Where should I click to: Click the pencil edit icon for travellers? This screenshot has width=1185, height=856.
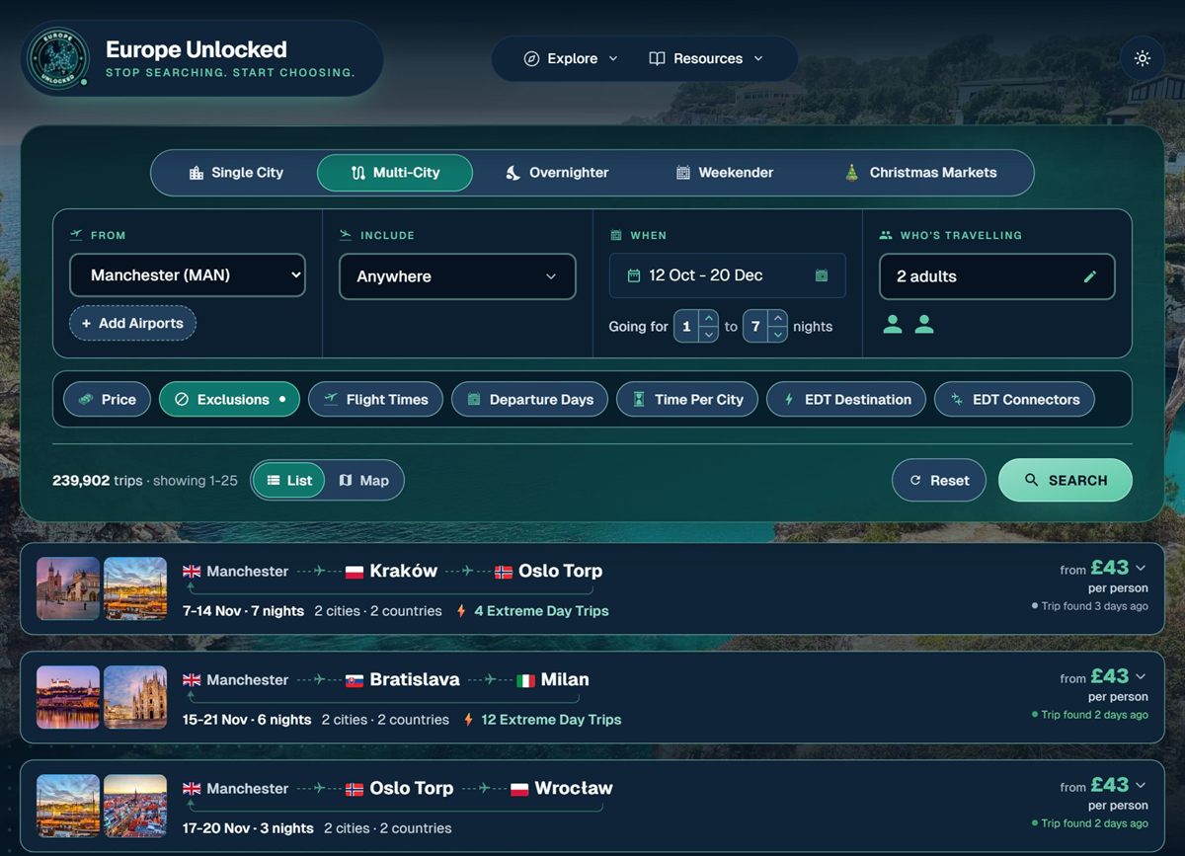pos(1090,276)
